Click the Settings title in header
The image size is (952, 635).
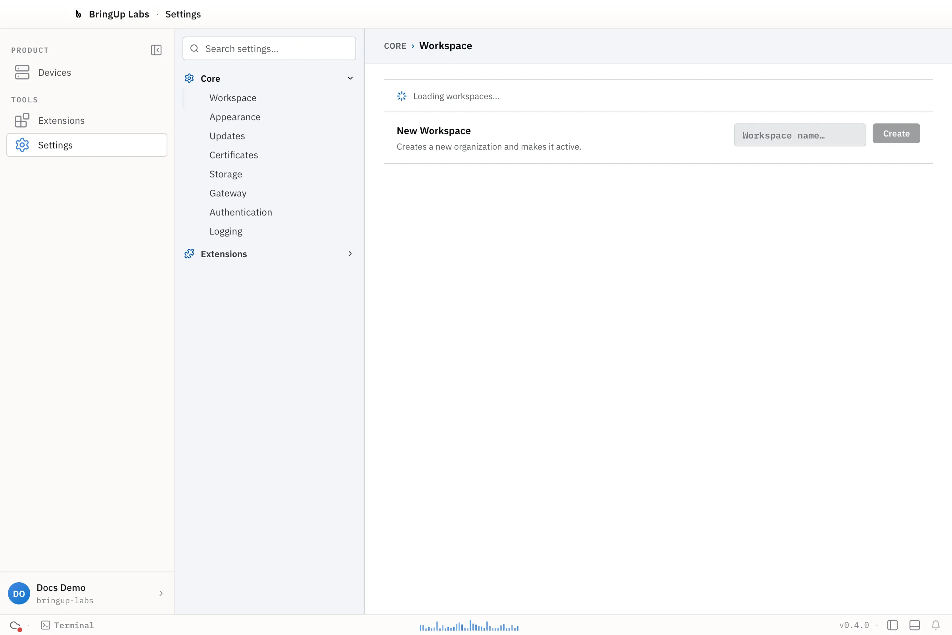183,14
